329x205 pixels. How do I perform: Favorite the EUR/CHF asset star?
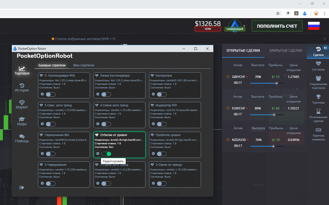pos(228,108)
